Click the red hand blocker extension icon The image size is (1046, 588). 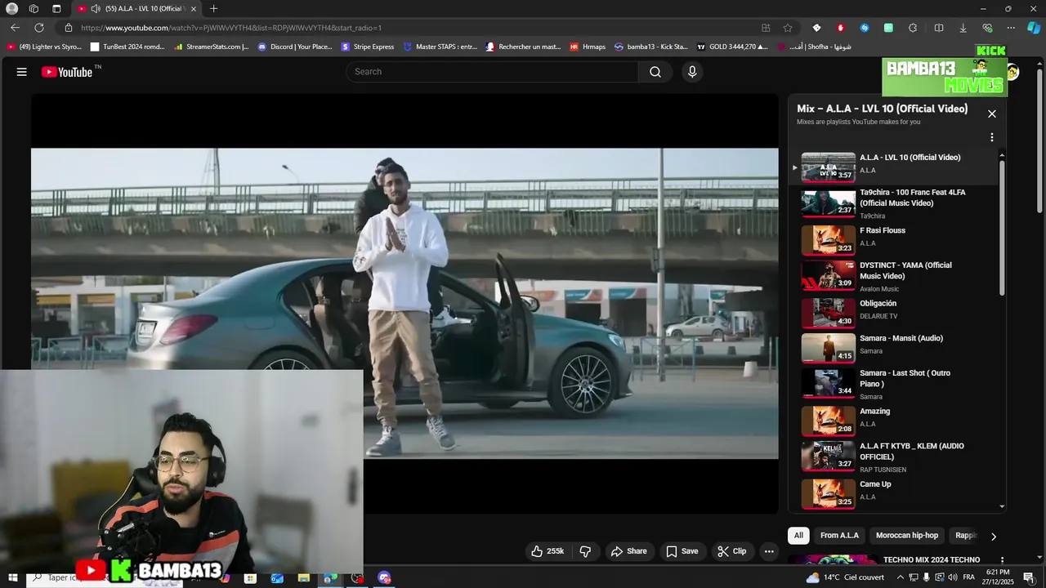click(840, 28)
